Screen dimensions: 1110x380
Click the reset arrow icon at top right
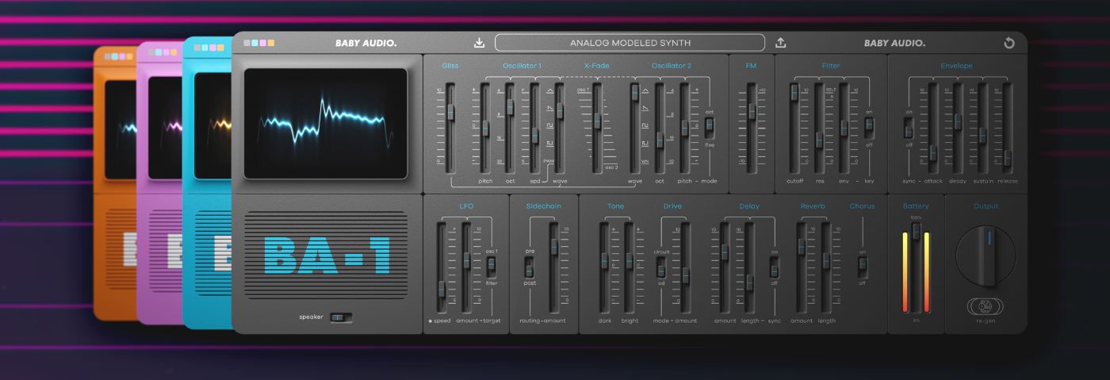pyautogui.click(x=1009, y=43)
